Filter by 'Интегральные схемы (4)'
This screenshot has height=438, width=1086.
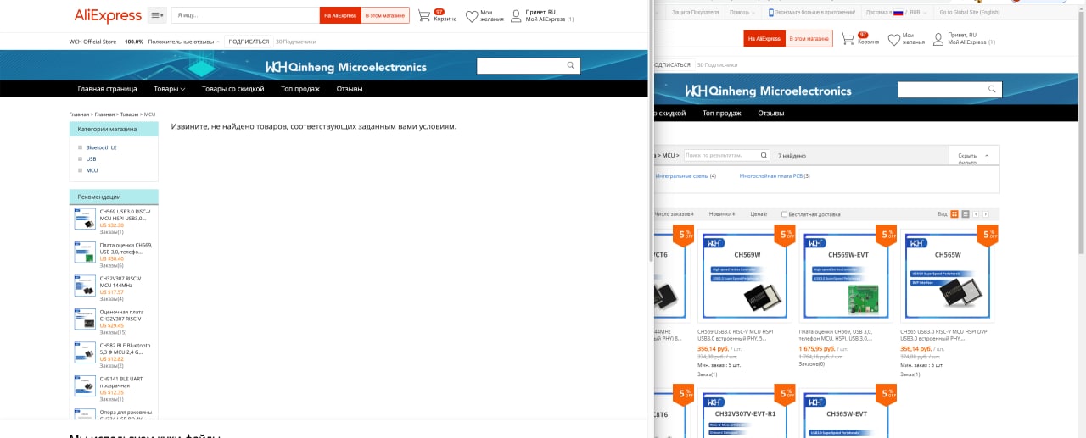click(686, 176)
